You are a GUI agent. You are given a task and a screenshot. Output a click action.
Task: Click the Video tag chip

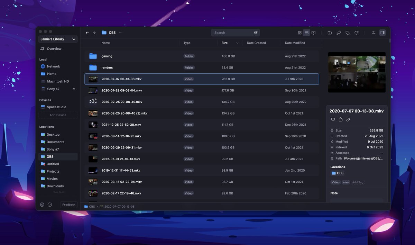335,182
